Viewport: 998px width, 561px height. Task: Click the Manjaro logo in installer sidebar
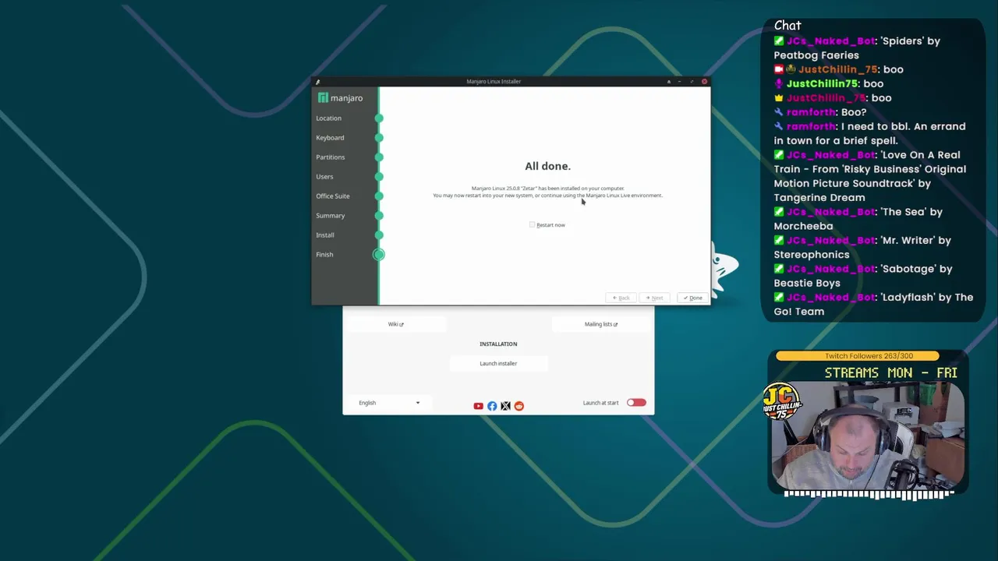click(341, 98)
